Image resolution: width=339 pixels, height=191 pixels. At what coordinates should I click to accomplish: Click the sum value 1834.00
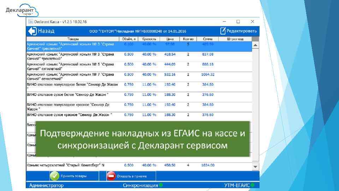[x=208, y=165]
